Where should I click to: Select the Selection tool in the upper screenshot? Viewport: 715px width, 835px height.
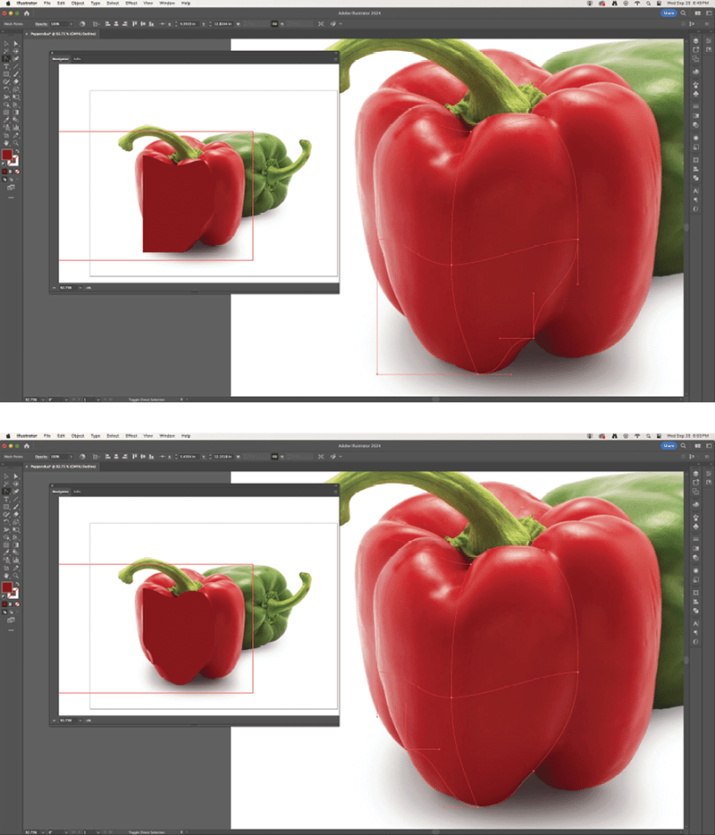pos(6,44)
